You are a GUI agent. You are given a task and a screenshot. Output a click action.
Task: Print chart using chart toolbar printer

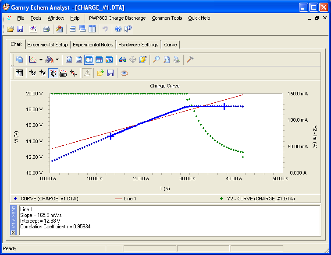pyautogui.click(x=177, y=59)
